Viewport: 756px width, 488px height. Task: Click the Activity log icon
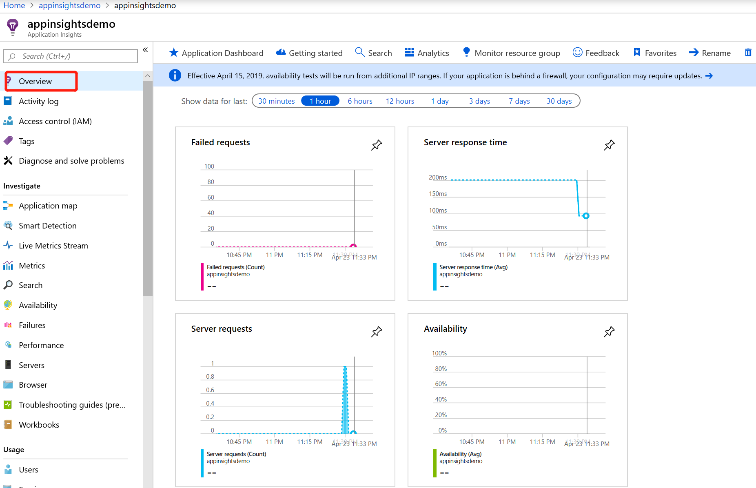pos(8,101)
